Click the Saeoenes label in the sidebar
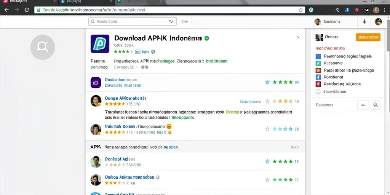Viewport: 390px width, 195px height. coord(324,105)
